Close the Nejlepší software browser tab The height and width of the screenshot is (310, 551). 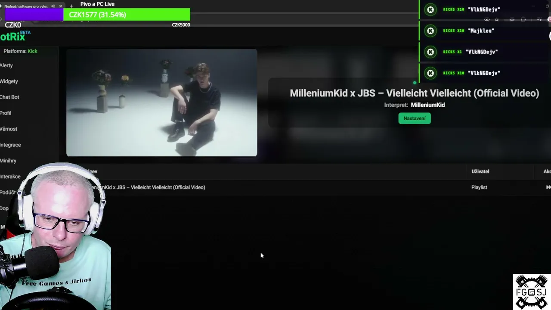pyautogui.click(x=60, y=6)
